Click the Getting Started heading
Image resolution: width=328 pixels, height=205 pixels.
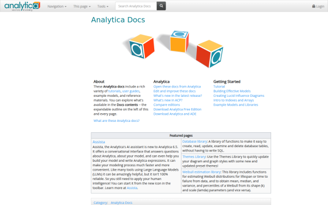coord(227,81)
